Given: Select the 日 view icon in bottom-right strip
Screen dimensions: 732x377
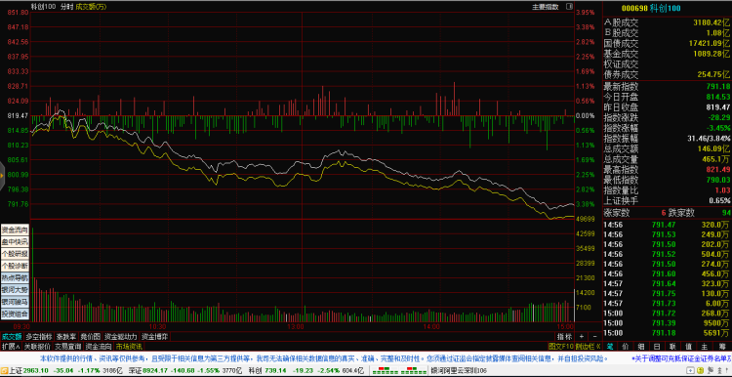Looking at the screenshot, I should point(657,347).
